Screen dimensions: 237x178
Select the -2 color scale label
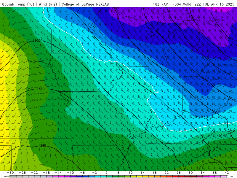(95, 173)
